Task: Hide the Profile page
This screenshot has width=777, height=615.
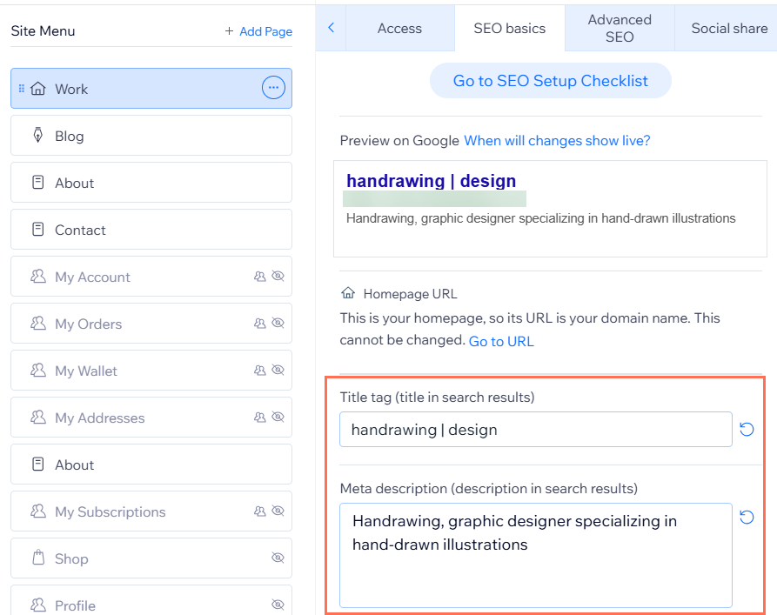Action: tap(278, 604)
